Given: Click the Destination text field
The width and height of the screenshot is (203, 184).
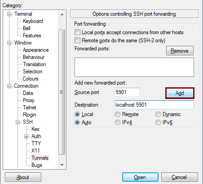Looking at the screenshot, I should click(154, 105).
